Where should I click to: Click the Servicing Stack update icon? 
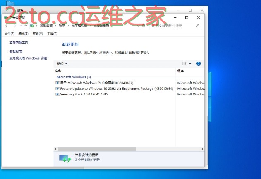(57, 94)
